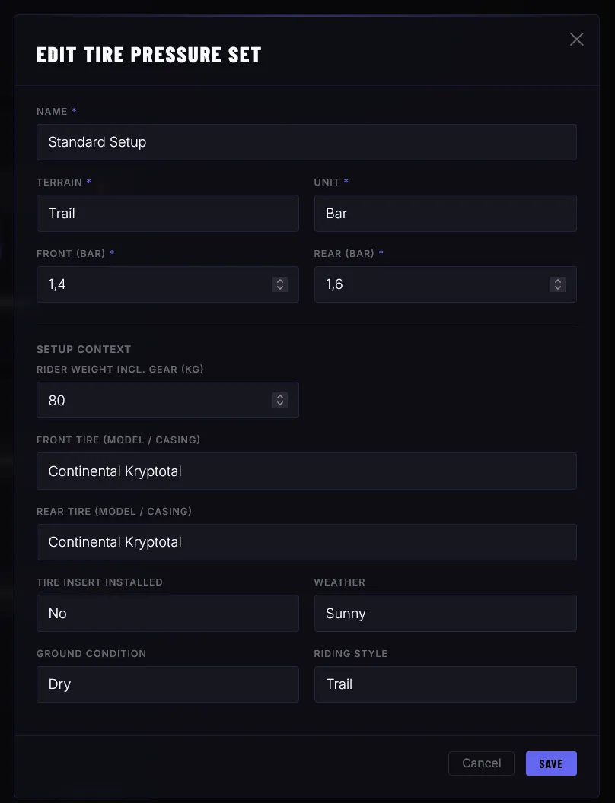Click the Setup Context section heading
615x803 pixels.
84,349
